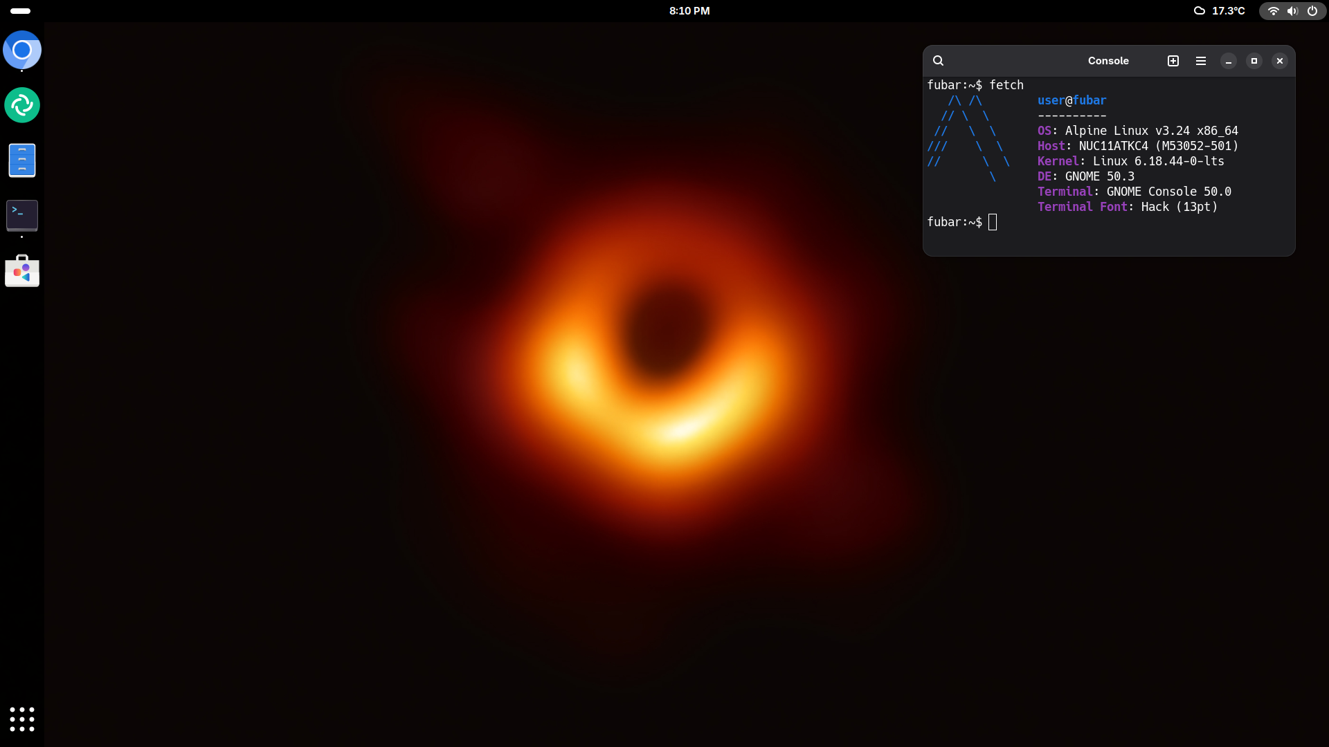Viewport: 1329px width, 747px height.
Task: Open the Software store from the dock
Action: [22, 271]
